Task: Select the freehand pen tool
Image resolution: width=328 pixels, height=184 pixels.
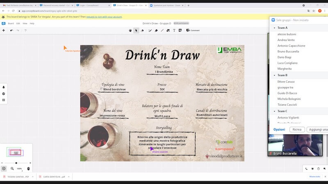Action: (150, 30)
